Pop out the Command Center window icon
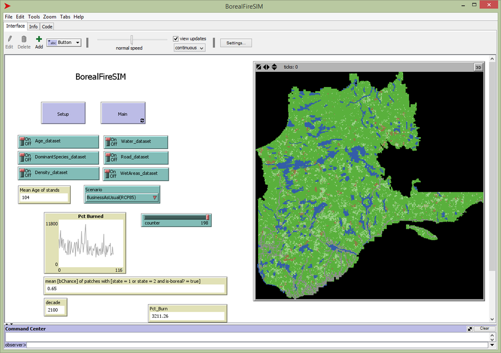Screen dimensions: 501x353 tap(470, 328)
